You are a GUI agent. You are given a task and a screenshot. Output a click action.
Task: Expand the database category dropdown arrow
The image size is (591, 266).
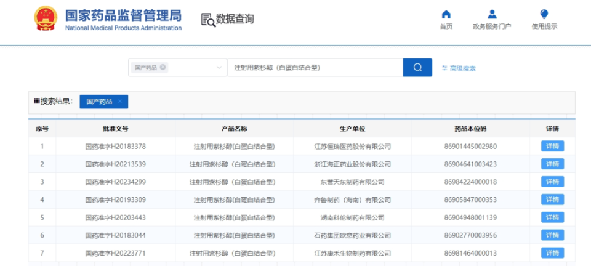(x=219, y=68)
